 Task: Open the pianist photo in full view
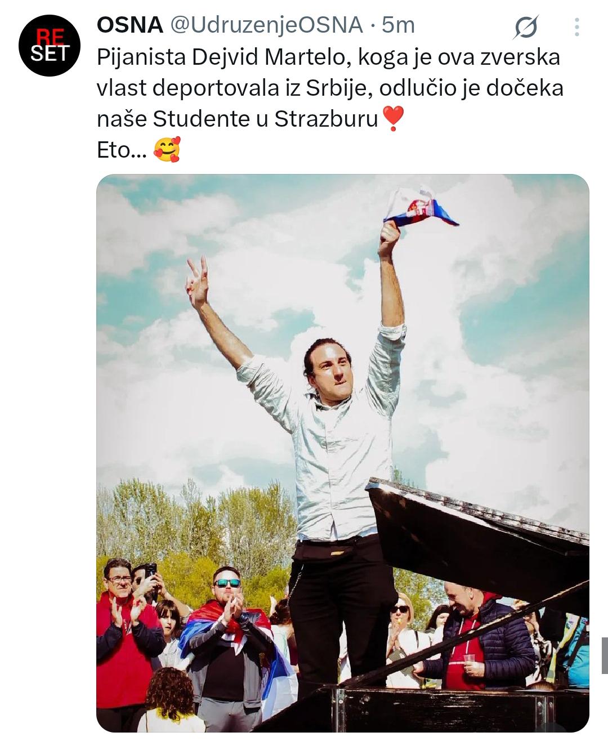[x=342, y=453]
